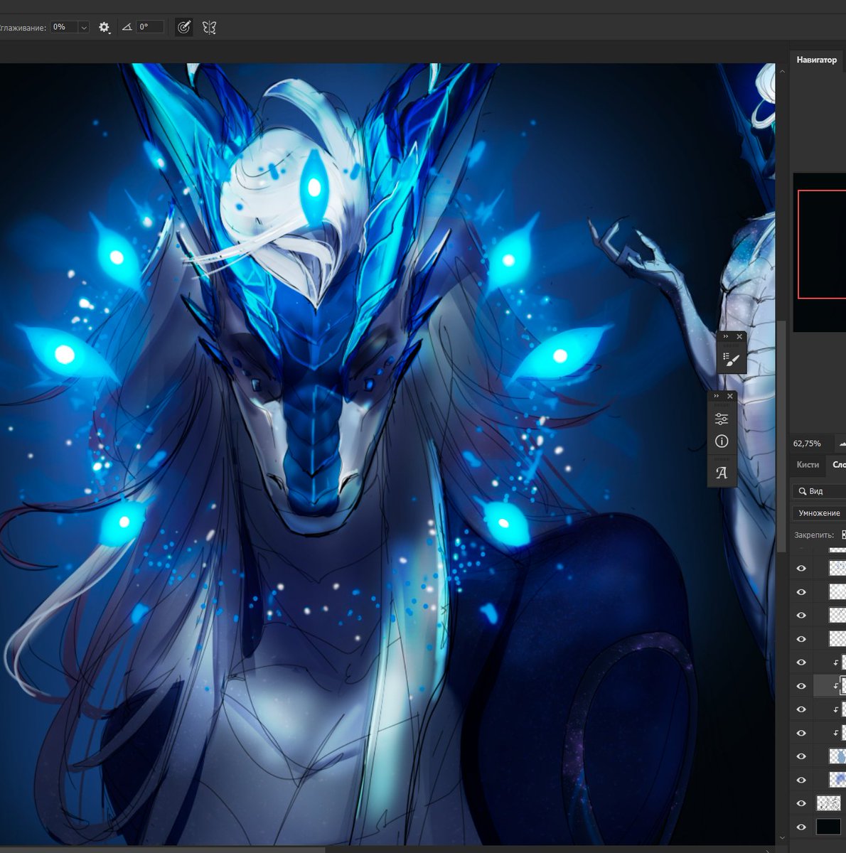Click the Закрепить label

tap(813, 535)
